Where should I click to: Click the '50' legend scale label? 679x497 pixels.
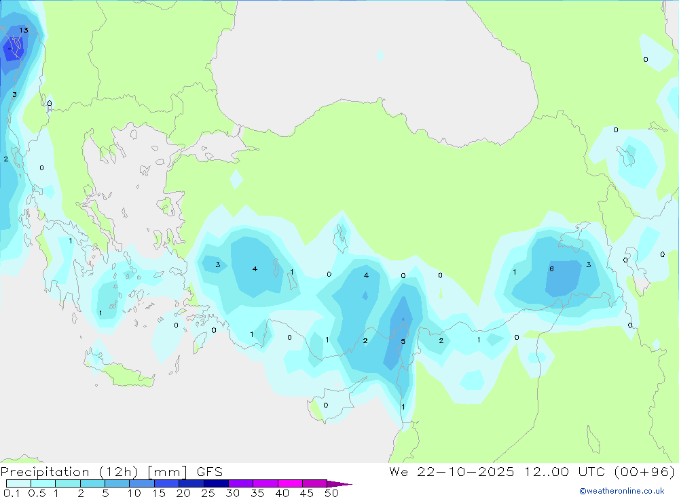point(331,493)
